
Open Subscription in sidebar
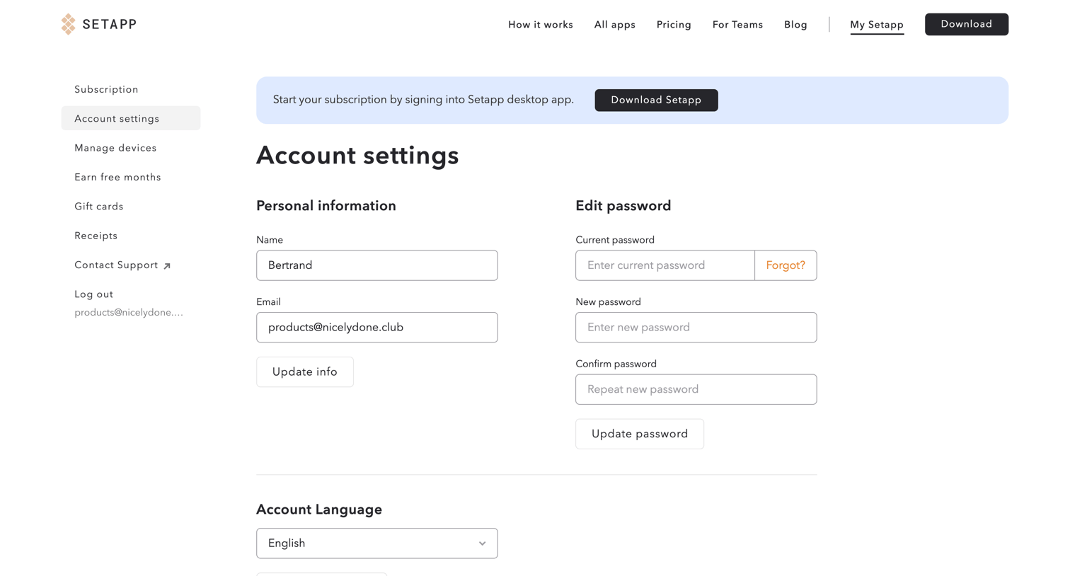tap(107, 89)
